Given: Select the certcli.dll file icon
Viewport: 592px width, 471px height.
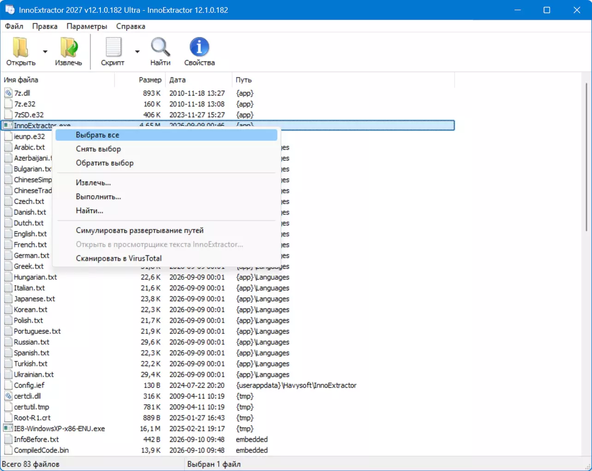Looking at the screenshot, I should pos(8,396).
